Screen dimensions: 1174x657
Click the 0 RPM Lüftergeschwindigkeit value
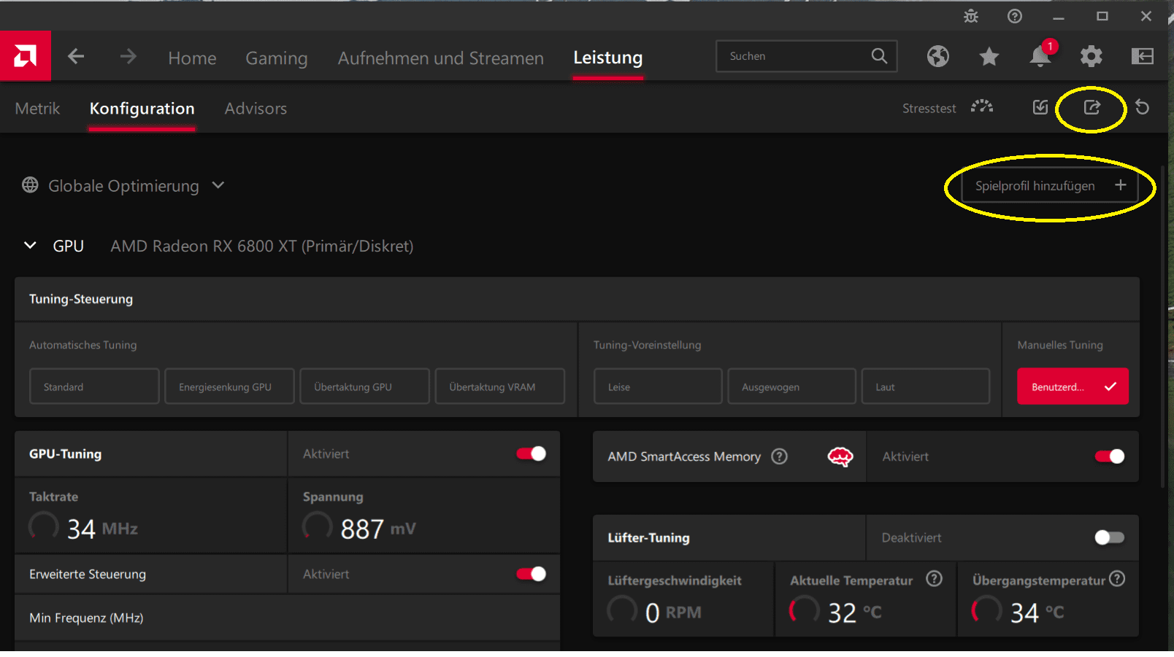click(x=673, y=613)
